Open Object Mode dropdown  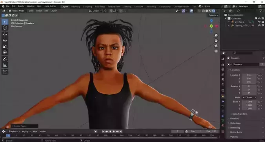pos(18,11)
